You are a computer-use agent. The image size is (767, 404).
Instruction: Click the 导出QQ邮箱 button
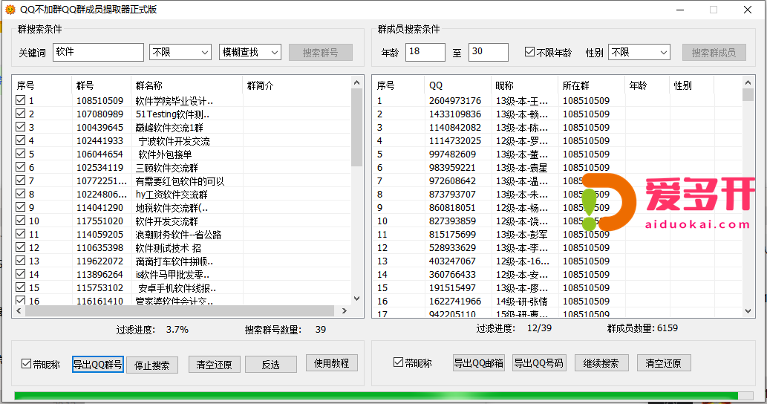[479, 363]
